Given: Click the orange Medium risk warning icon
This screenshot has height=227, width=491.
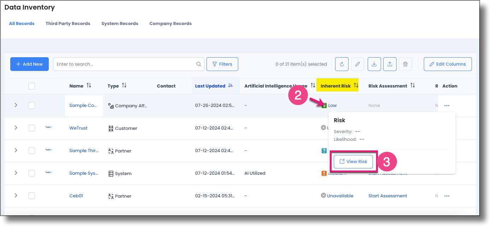Looking at the screenshot, I should 324,173.
